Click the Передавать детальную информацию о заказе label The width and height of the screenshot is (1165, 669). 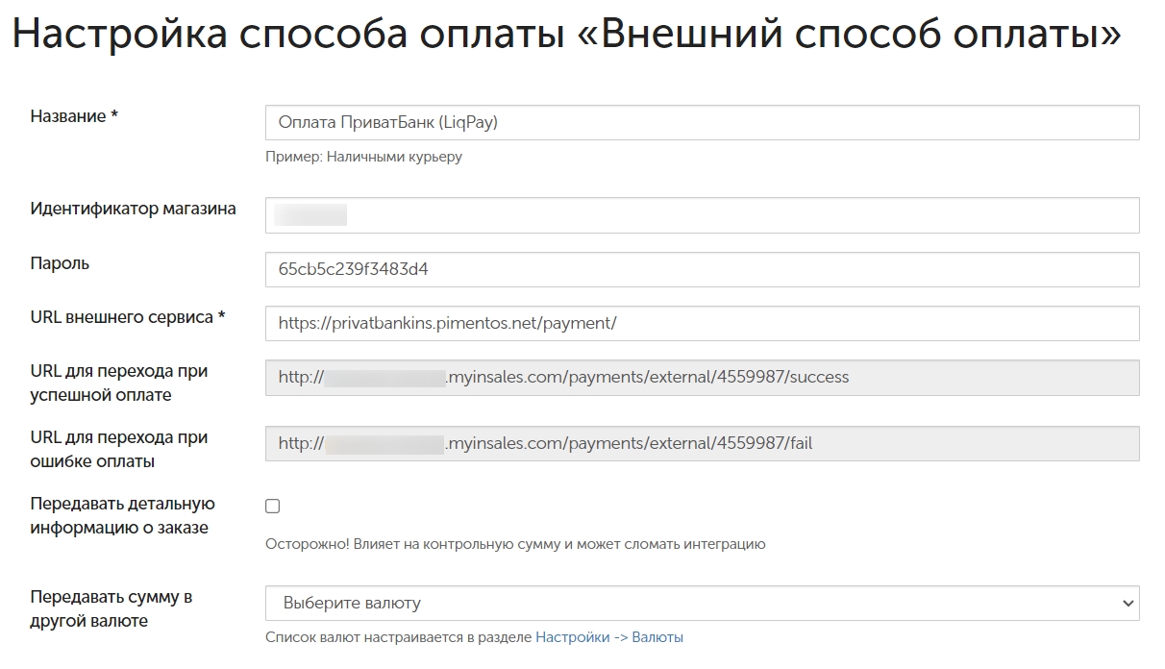tap(122, 515)
